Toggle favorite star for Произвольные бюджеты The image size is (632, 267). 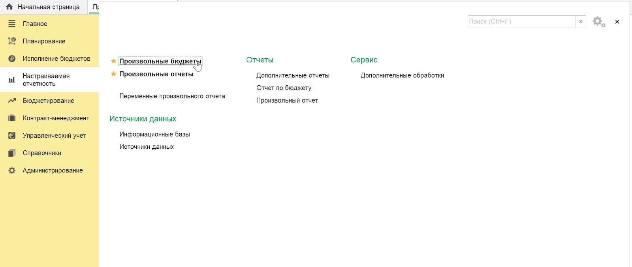coord(113,61)
